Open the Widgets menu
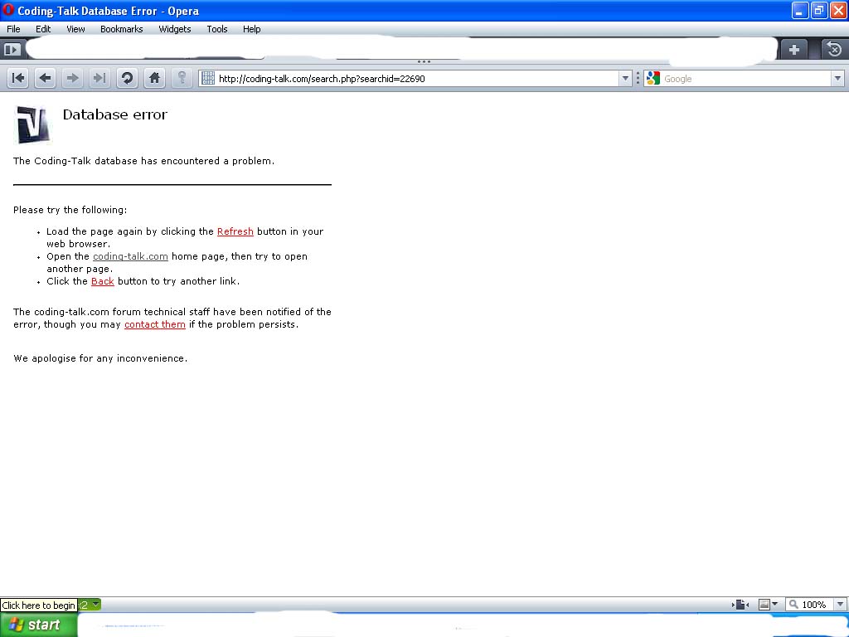This screenshot has height=637, width=849. pyautogui.click(x=174, y=29)
